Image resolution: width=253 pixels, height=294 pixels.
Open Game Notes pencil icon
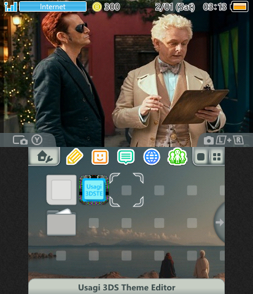pyautogui.click(x=74, y=157)
